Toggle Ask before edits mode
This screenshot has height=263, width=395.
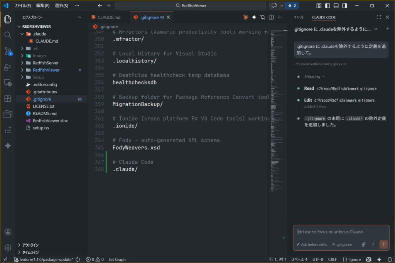click(x=312, y=245)
